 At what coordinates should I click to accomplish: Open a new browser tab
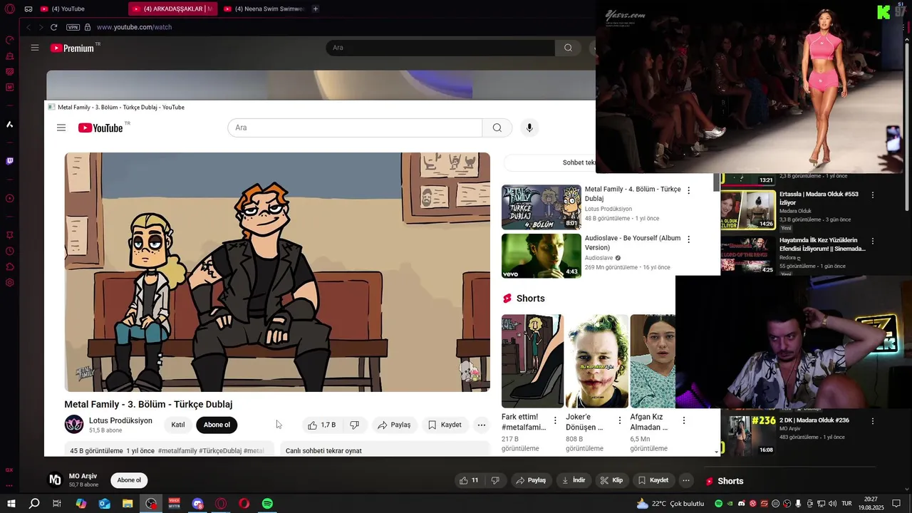click(x=316, y=9)
